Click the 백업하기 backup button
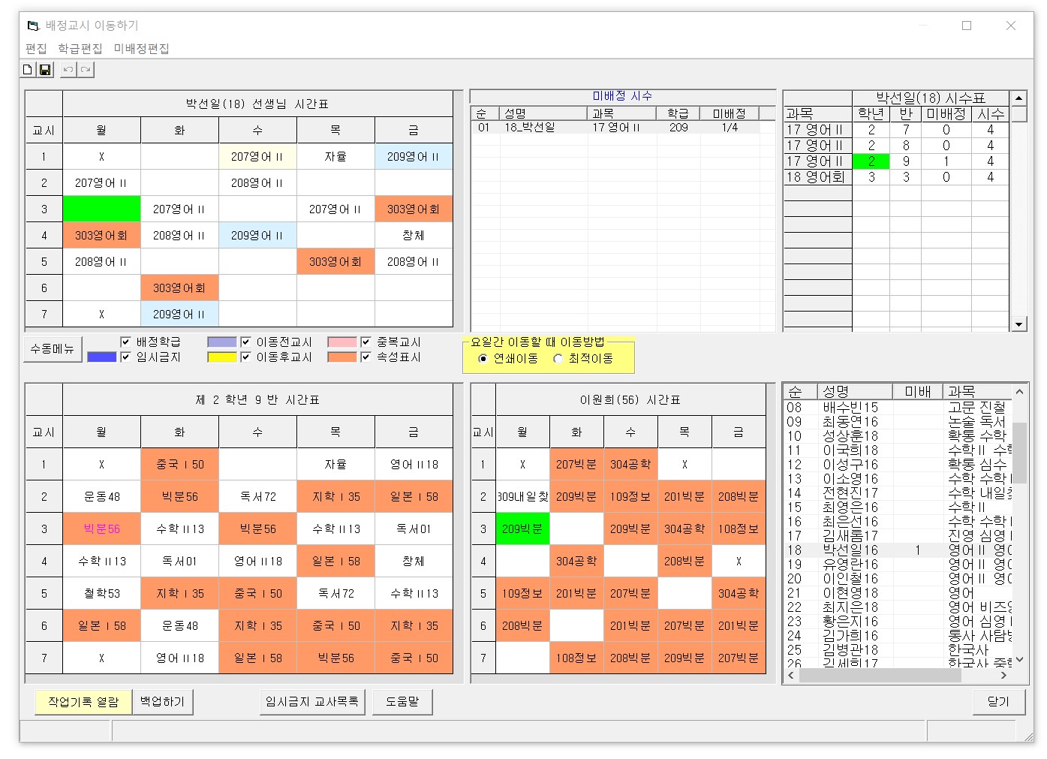1047x759 pixels. [162, 702]
